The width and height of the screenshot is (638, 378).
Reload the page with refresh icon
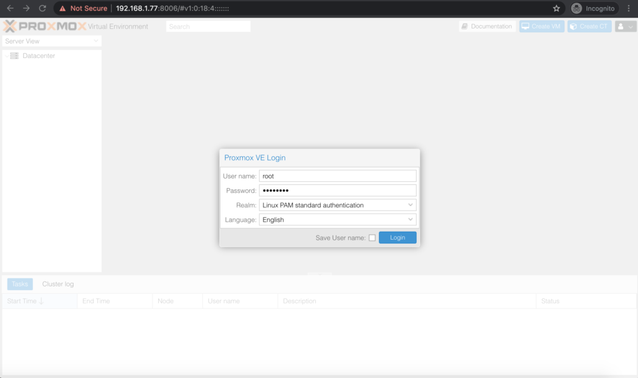[x=42, y=8]
